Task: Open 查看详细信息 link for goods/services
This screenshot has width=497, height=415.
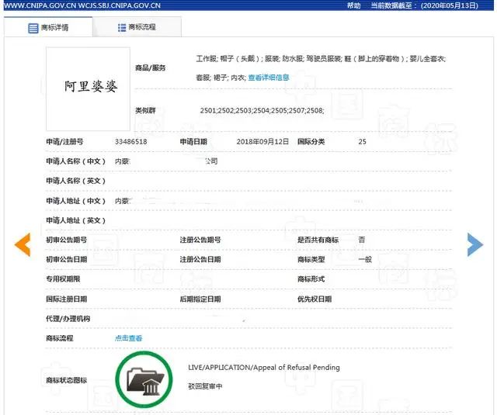Action: [269, 78]
